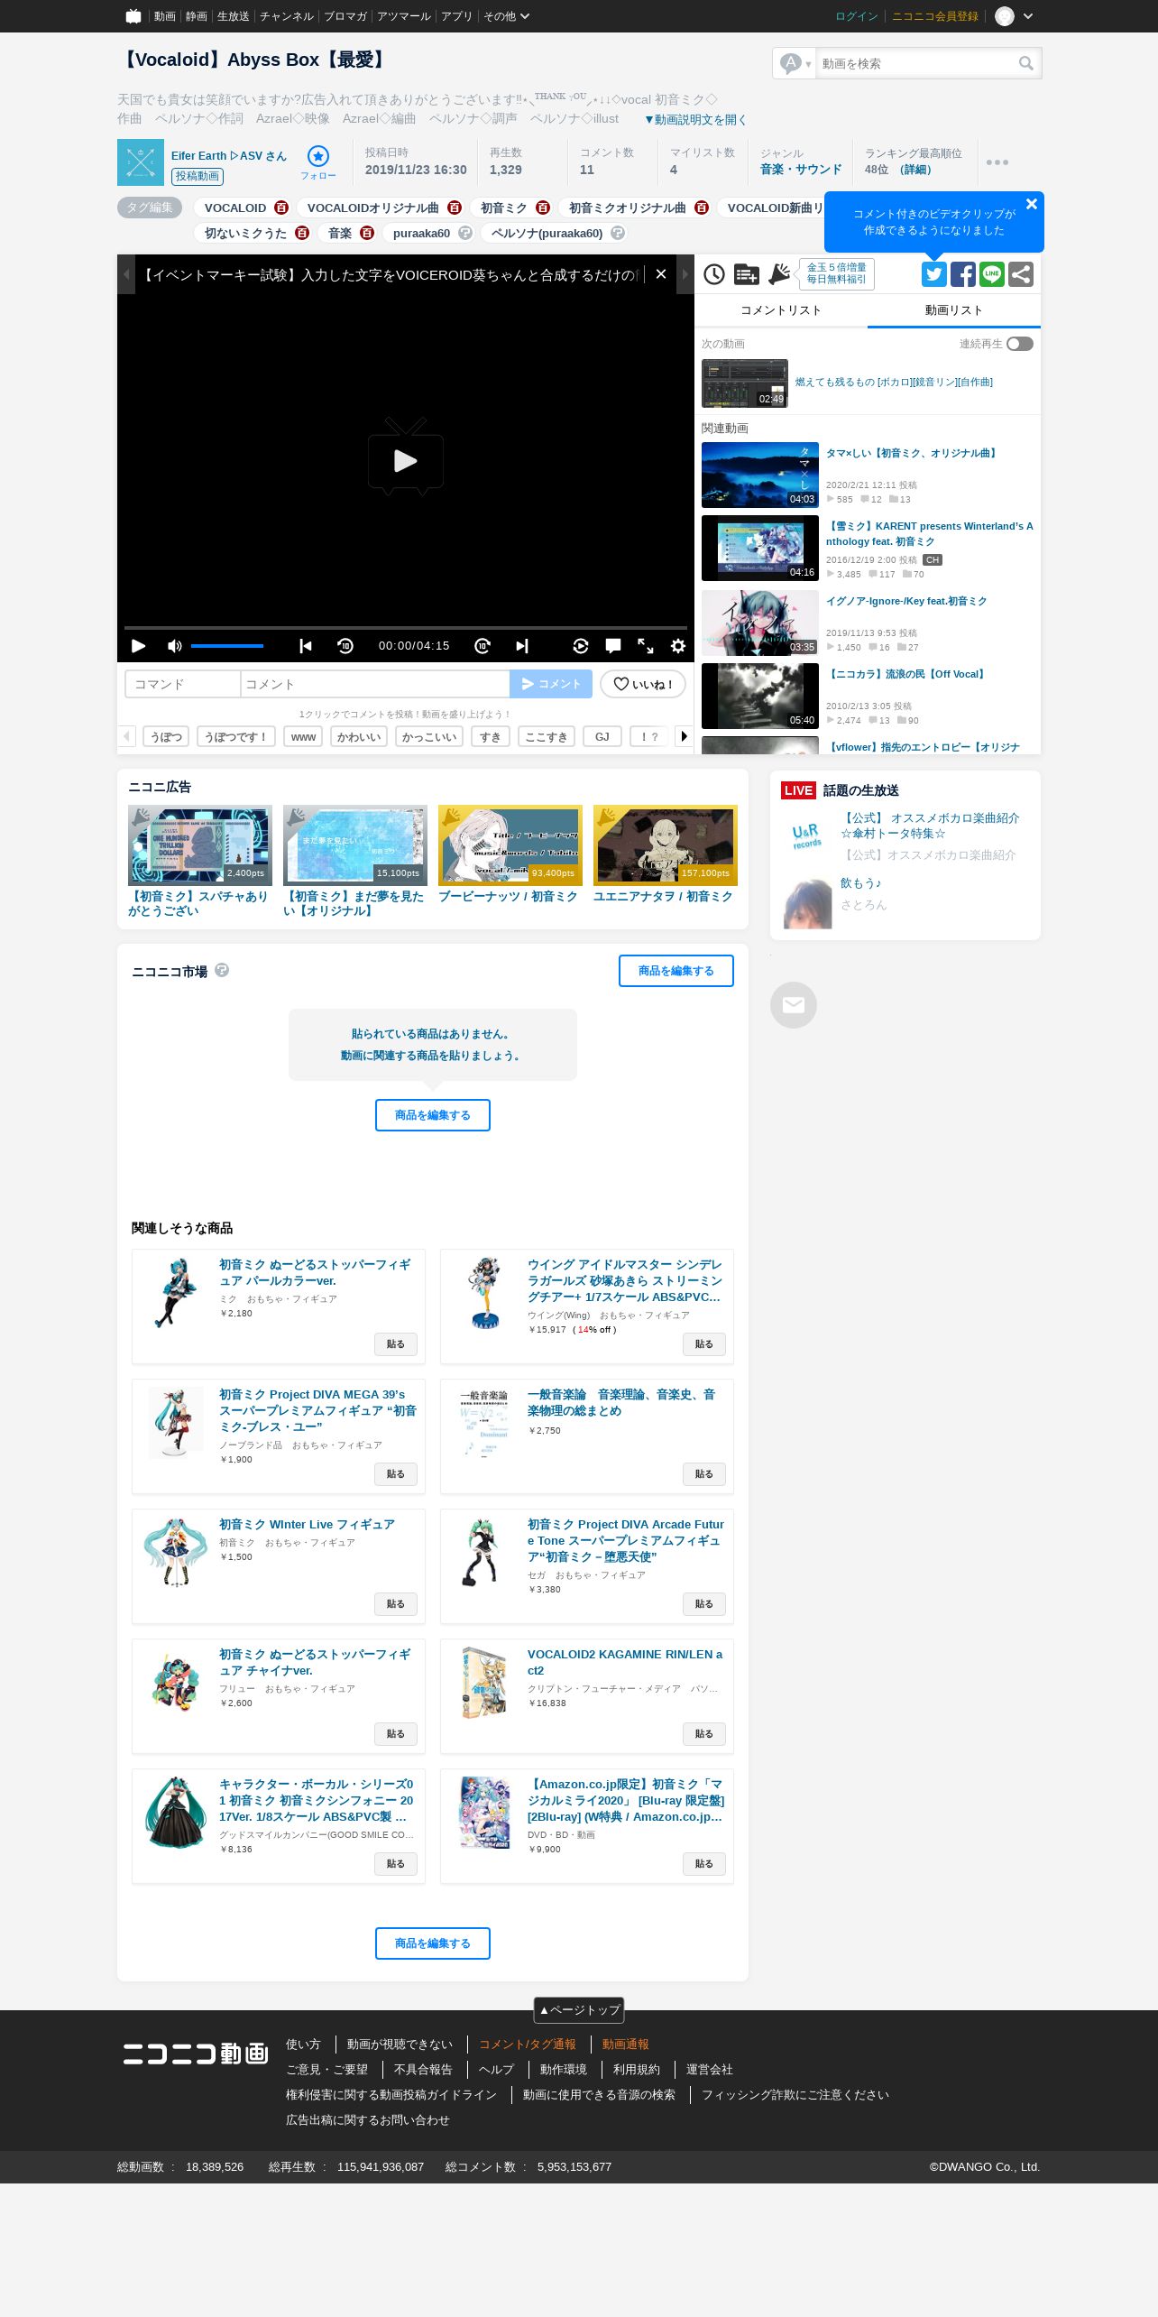Toggle comment display speech bubble
The height and width of the screenshot is (2317, 1158).
(613, 646)
